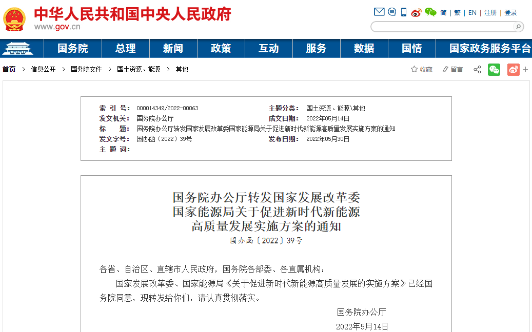Switch text to 繁 traditional Chinese

click(x=457, y=12)
